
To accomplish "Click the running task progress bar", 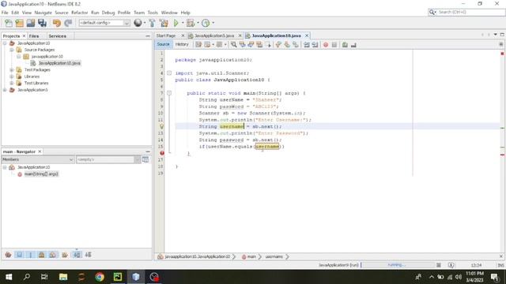I will click(397, 265).
